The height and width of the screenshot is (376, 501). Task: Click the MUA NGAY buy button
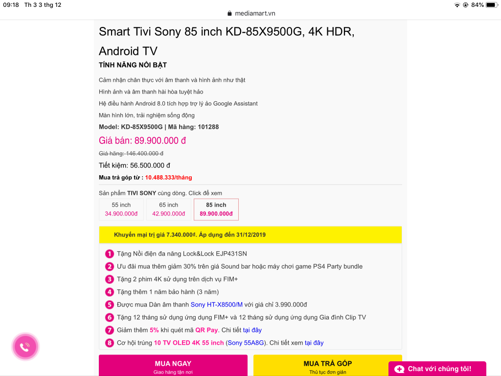[173, 365]
